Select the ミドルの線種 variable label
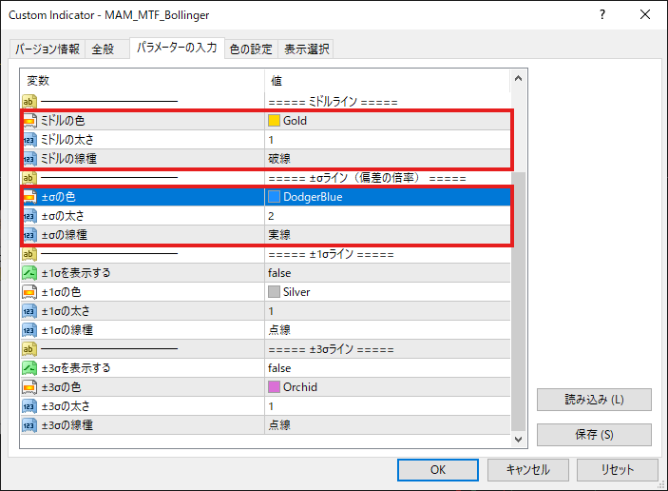The height and width of the screenshot is (491, 668). pos(68,159)
